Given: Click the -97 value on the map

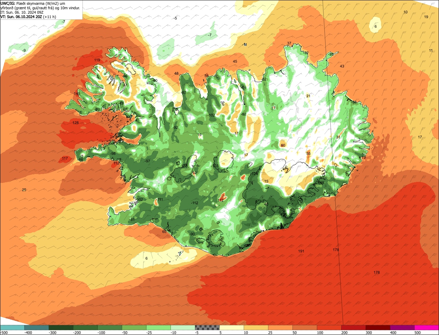Looking at the screenshot, I should coord(147,161).
